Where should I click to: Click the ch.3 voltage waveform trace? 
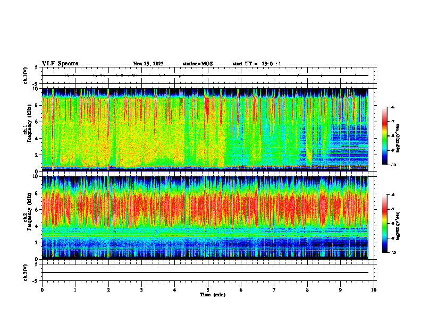[205, 272]
